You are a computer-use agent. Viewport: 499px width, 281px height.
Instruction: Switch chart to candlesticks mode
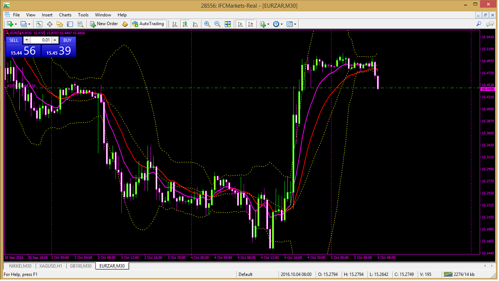[185, 24]
